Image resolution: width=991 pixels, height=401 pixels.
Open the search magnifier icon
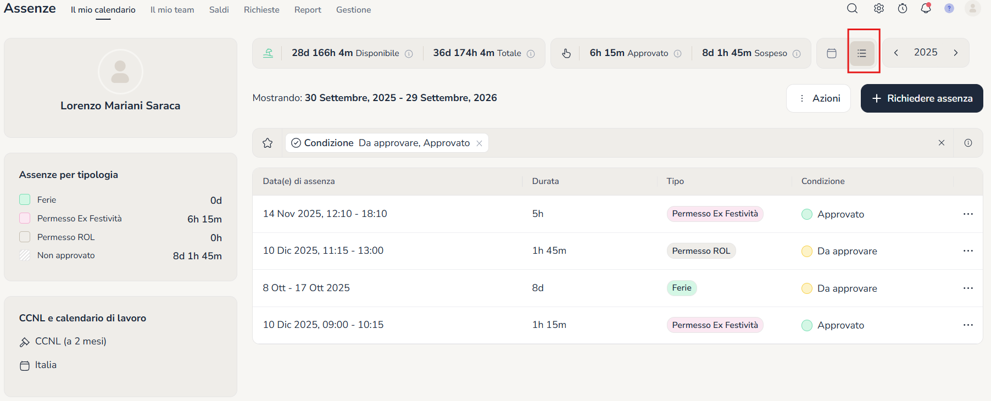coord(852,9)
